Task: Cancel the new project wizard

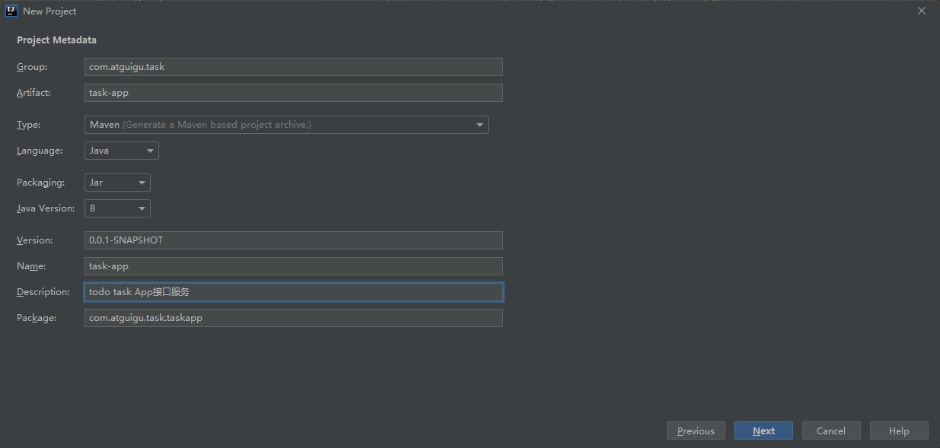Action: click(x=831, y=431)
